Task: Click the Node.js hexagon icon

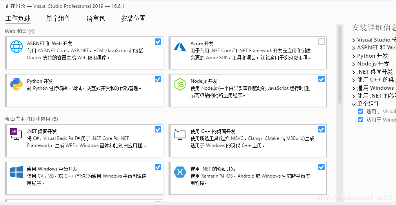Action: click(x=180, y=84)
